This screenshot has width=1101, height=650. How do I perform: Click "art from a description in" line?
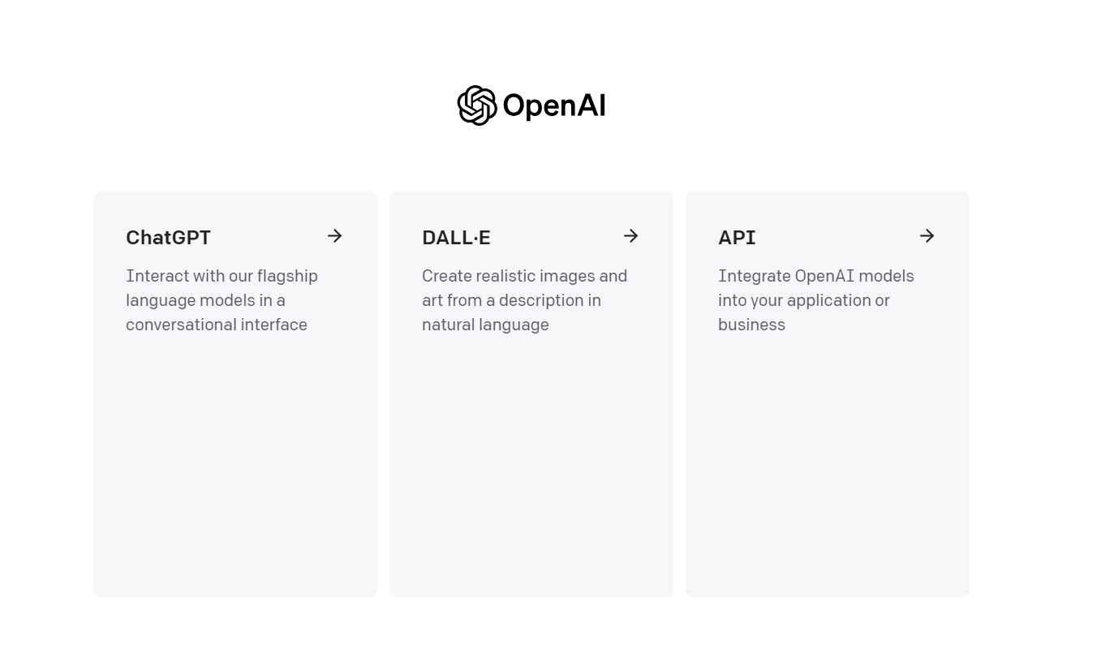pos(511,300)
